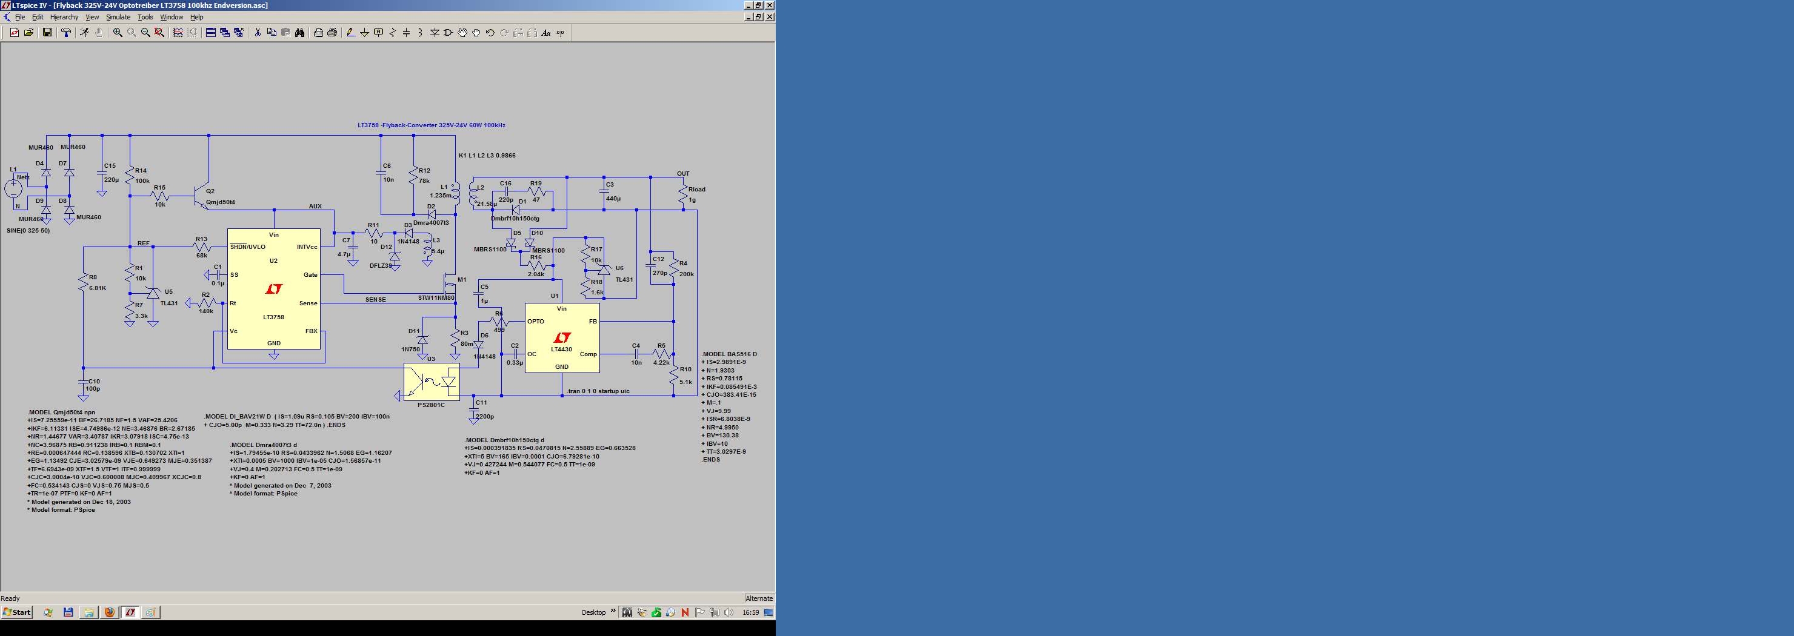Select the LT3758 U2 controller chip

[x=274, y=289]
